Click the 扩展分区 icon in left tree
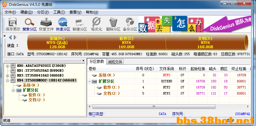The image size is (256, 126). pos(19,90)
